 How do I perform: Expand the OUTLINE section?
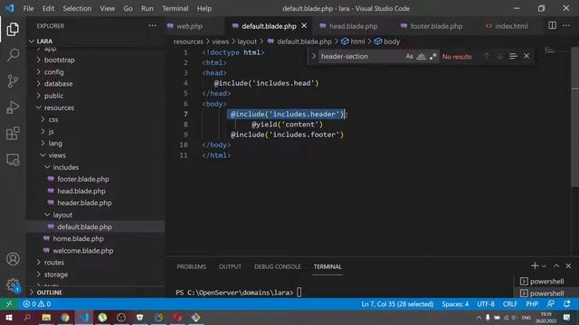[96, 292]
